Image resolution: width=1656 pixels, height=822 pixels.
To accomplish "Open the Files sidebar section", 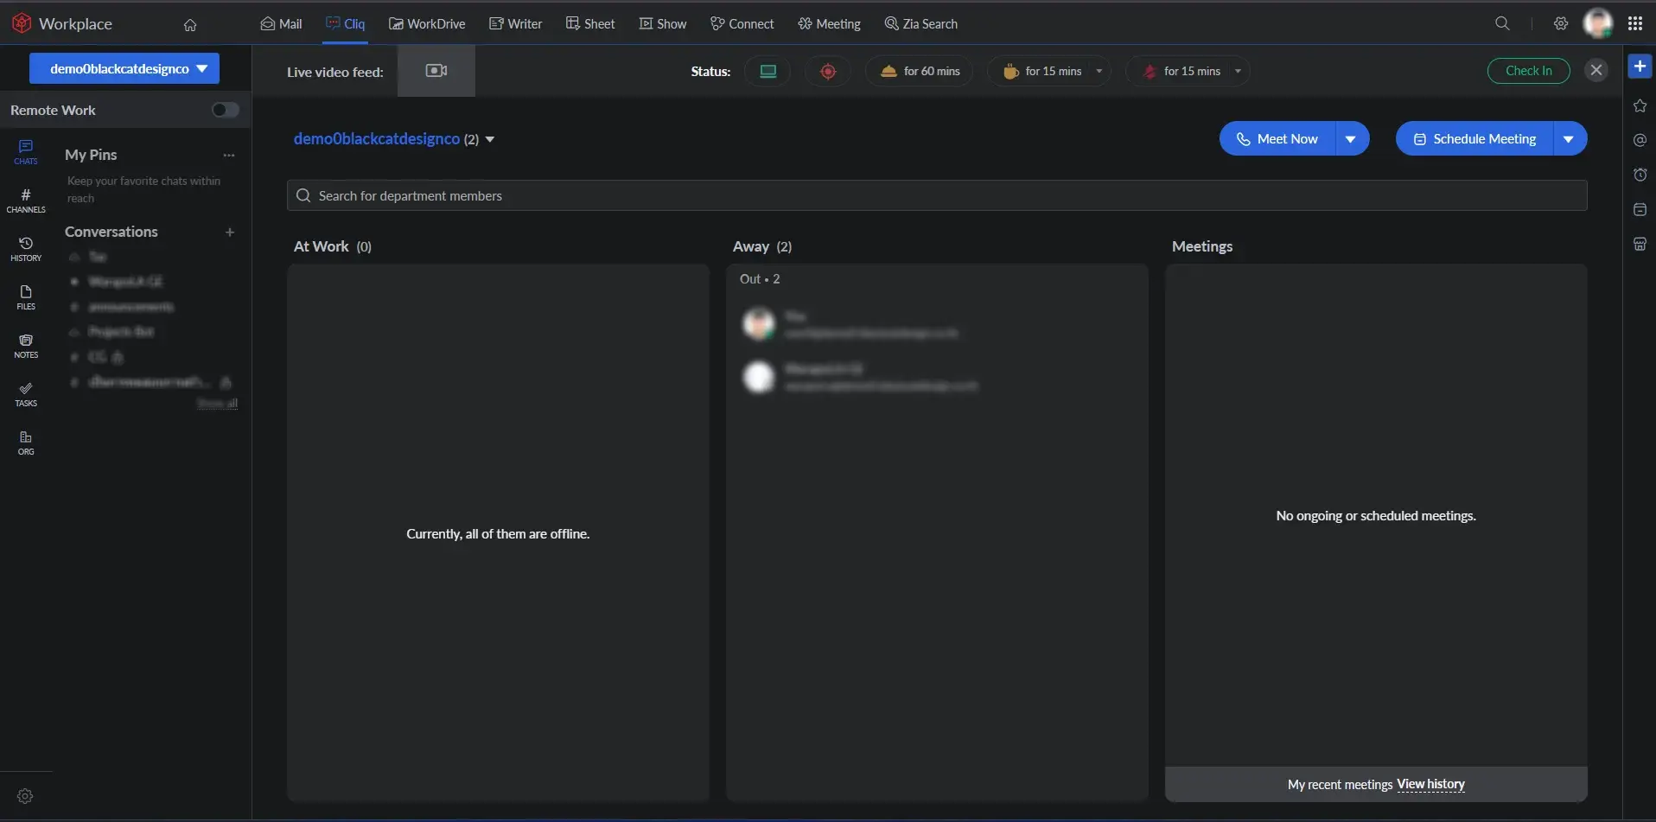I will pos(26,297).
